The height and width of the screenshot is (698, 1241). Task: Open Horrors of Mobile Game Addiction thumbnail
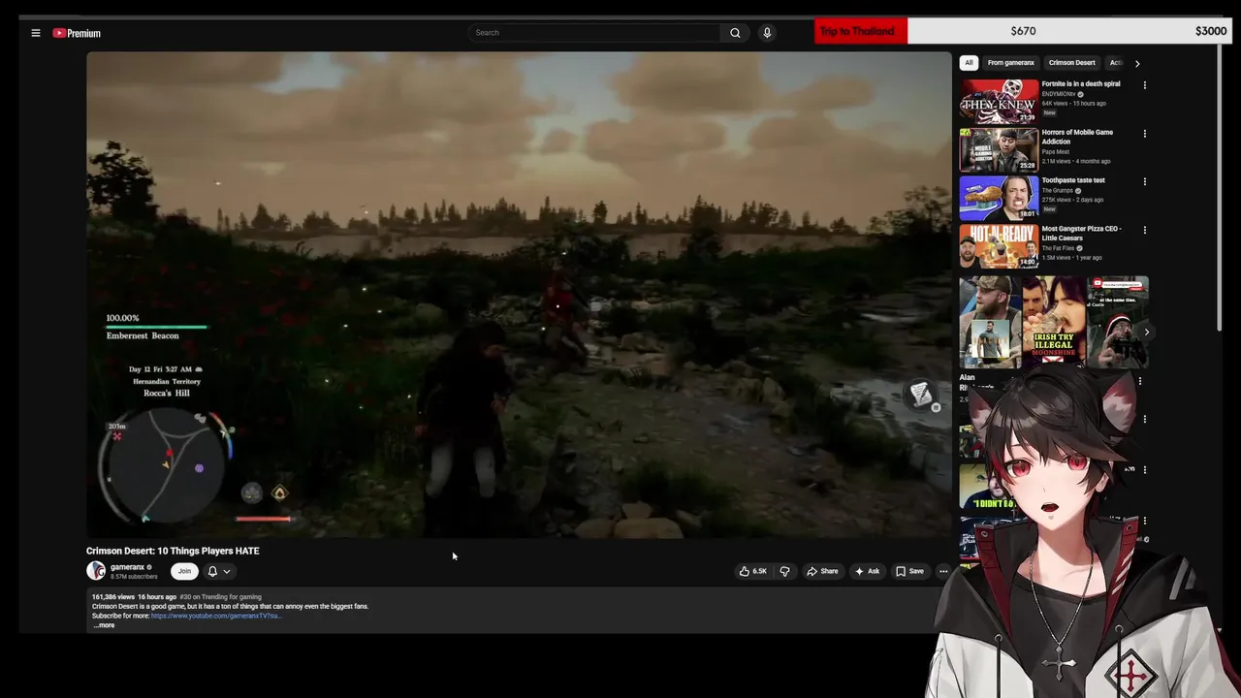(999, 149)
